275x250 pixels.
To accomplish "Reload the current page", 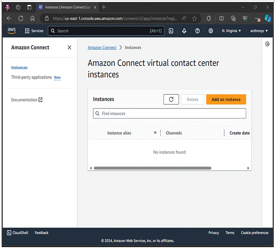I will (21, 18).
